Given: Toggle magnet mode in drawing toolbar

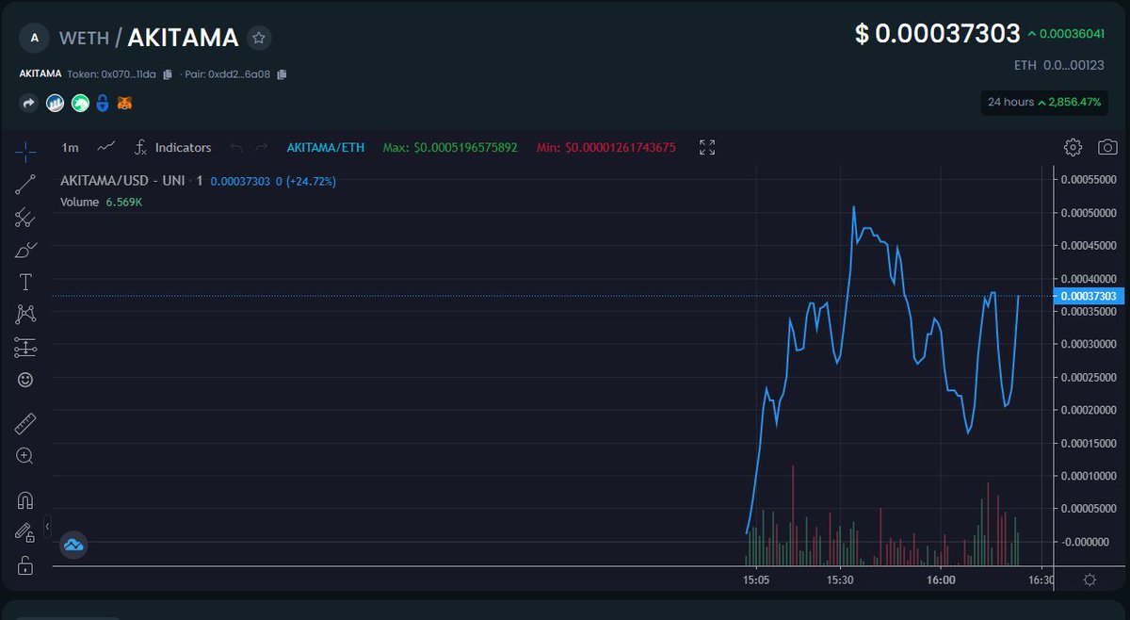Looking at the screenshot, I should [x=25, y=499].
